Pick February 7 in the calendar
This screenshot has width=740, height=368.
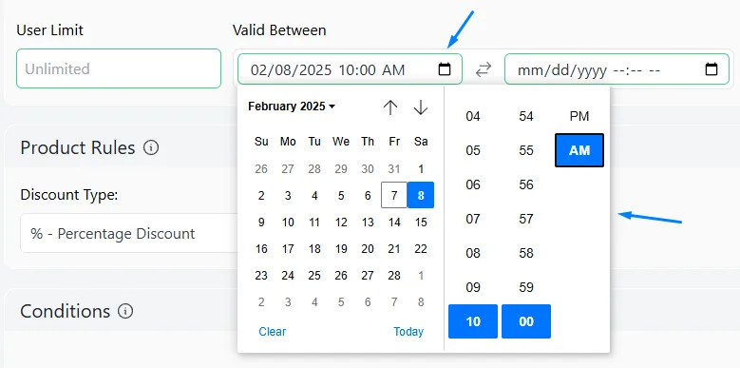point(394,195)
